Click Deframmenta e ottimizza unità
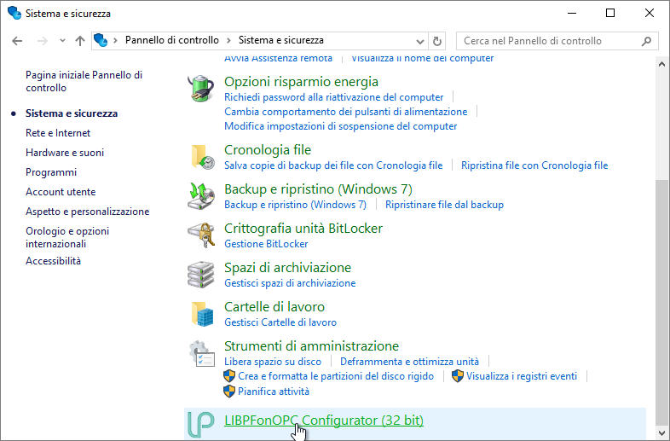 point(409,362)
